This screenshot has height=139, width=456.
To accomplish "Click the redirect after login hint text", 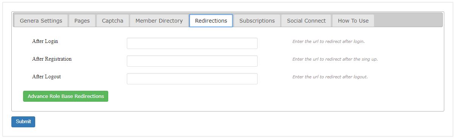I will coord(328,41).
